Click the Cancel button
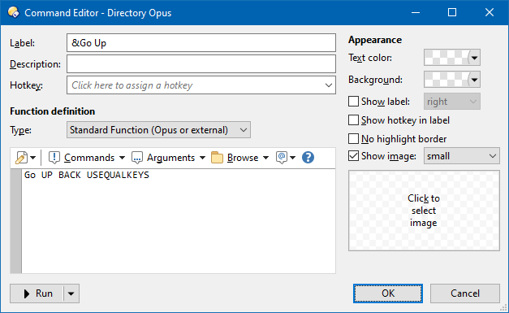 465,293
